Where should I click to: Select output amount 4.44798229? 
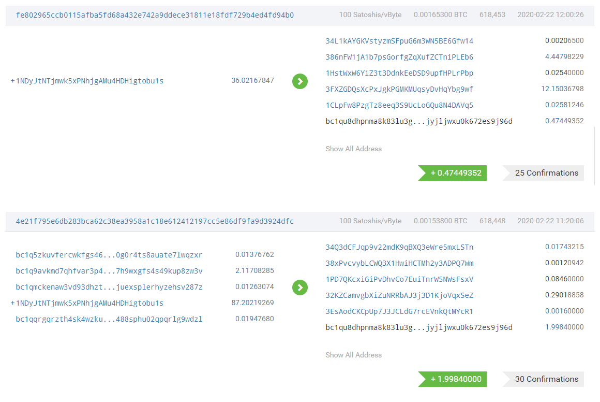564,56
